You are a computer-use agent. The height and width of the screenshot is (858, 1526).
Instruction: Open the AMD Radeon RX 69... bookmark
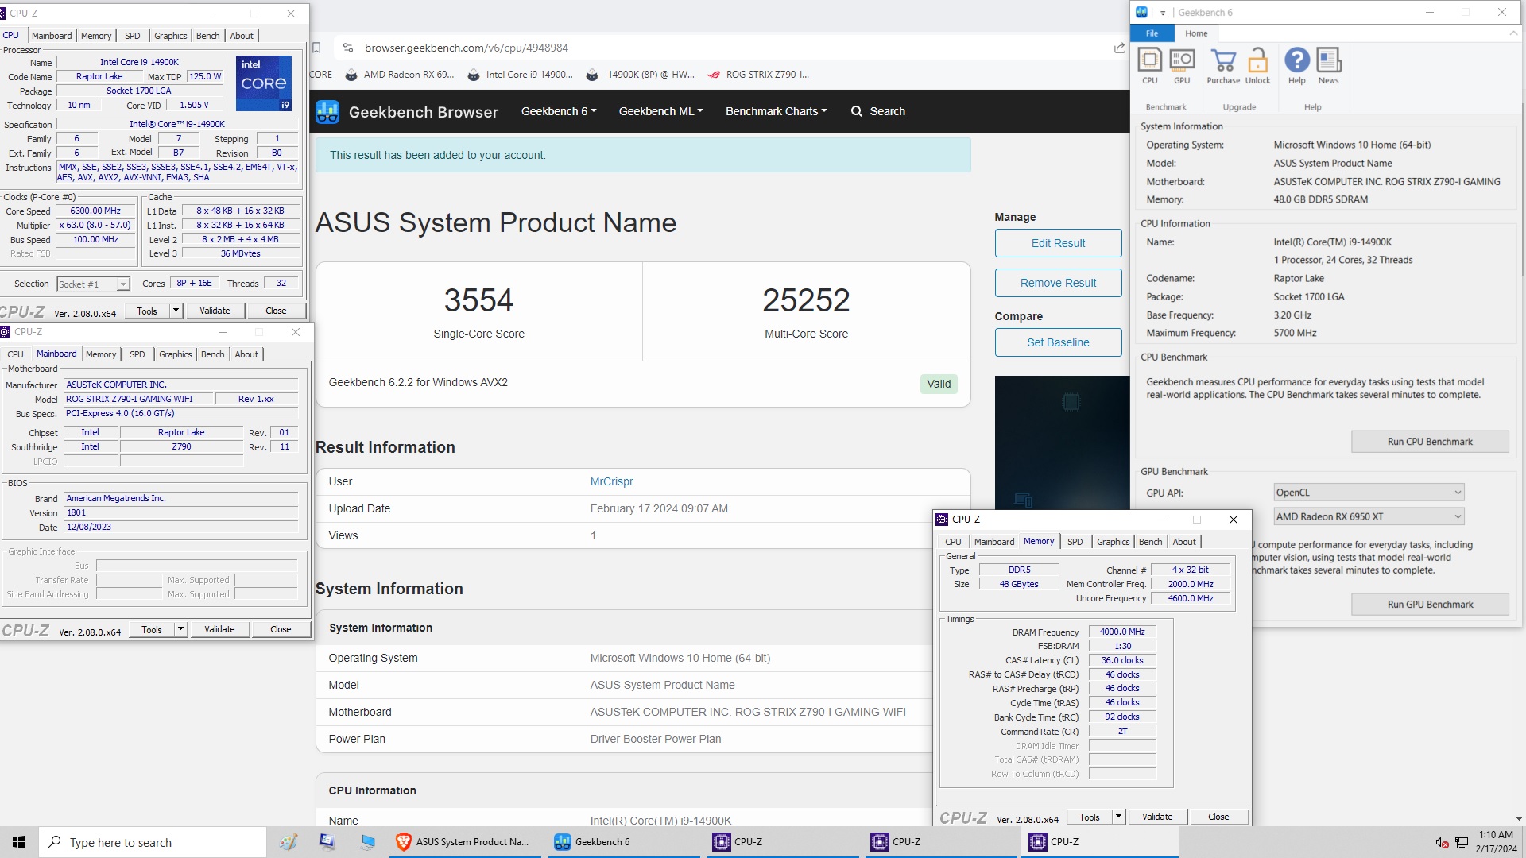coord(400,75)
